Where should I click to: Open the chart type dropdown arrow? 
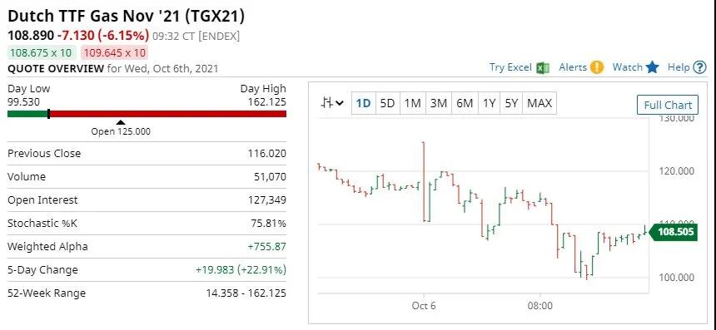tap(340, 103)
